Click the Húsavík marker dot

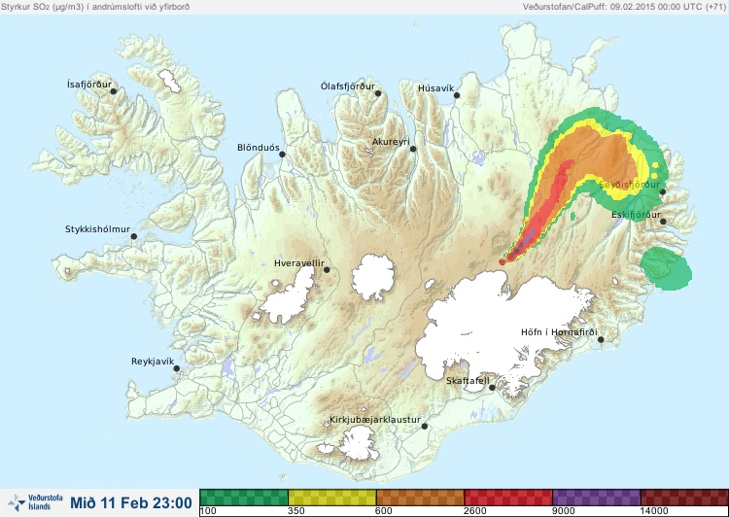[x=457, y=95]
